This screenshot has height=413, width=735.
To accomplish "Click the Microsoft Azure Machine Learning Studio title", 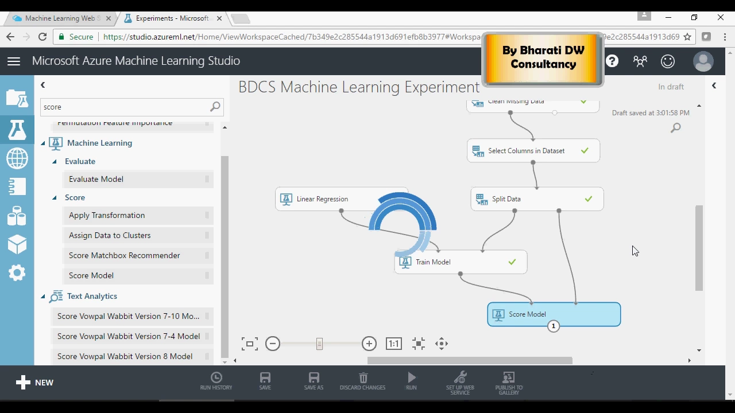I will pyautogui.click(x=136, y=61).
